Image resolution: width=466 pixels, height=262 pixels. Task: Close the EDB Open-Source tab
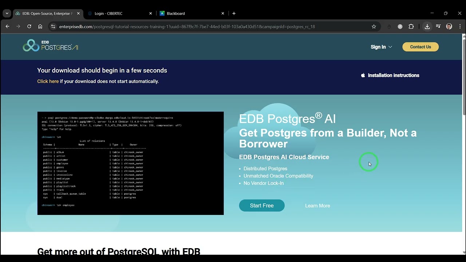click(78, 13)
